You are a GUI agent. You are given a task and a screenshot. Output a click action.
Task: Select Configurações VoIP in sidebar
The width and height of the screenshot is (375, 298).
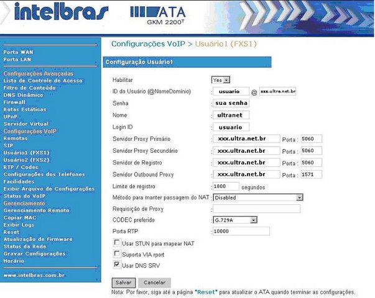click(x=30, y=131)
